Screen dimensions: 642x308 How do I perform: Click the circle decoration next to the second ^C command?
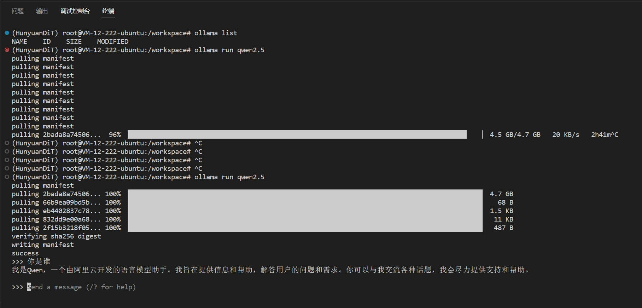[x=6, y=151]
